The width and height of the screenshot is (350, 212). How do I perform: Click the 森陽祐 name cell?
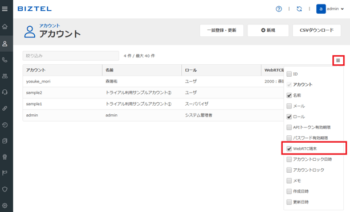click(111, 81)
